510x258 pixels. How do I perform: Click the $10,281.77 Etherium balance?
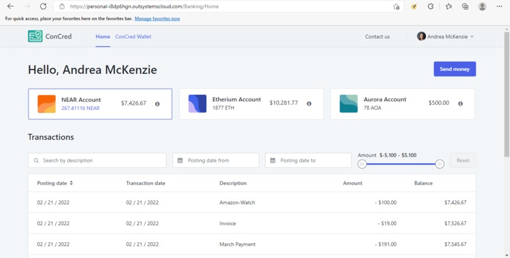point(283,103)
